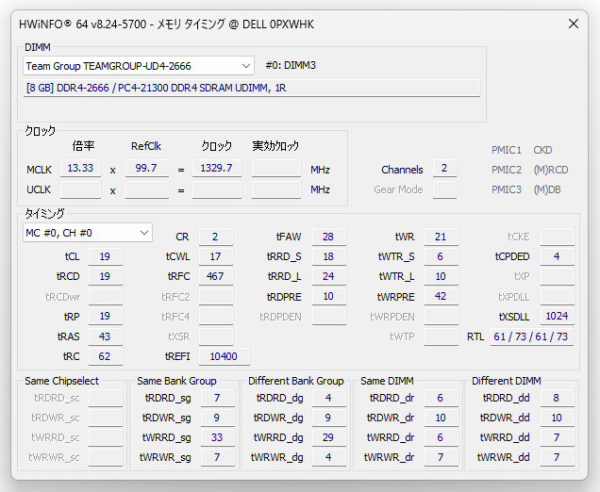The image size is (600, 492).
Task: Click the CR value 2
Action: pyautogui.click(x=216, y=237)
